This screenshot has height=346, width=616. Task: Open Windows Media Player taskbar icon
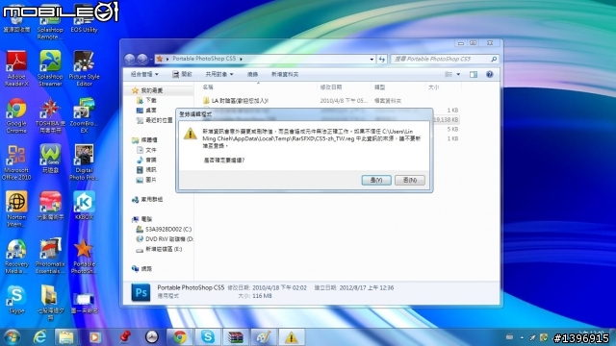(94, 337)
